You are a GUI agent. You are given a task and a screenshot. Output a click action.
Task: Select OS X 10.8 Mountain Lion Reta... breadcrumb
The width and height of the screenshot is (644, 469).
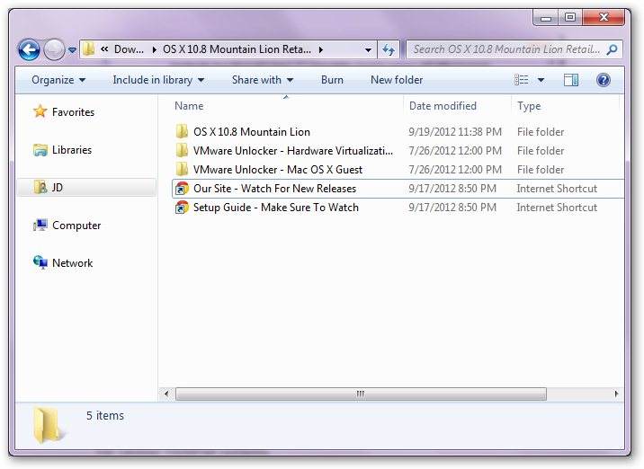(237, 49)
